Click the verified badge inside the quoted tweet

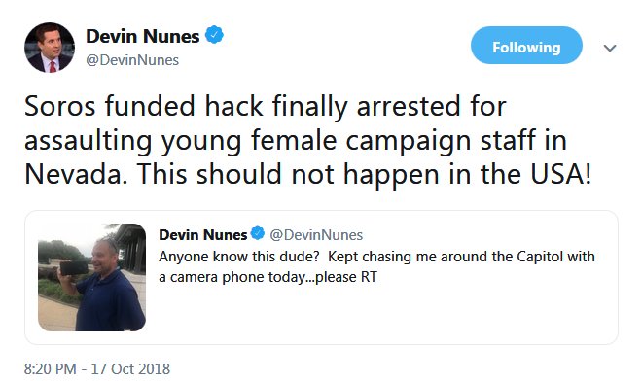(x=258, y=233)
